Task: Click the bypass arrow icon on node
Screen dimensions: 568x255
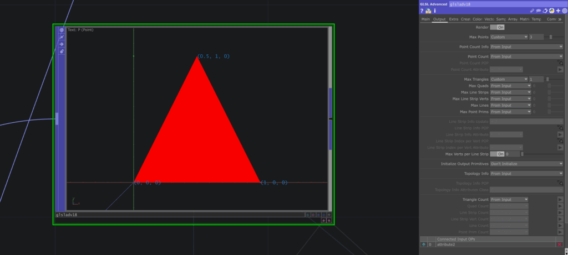Action: [62, 44]
